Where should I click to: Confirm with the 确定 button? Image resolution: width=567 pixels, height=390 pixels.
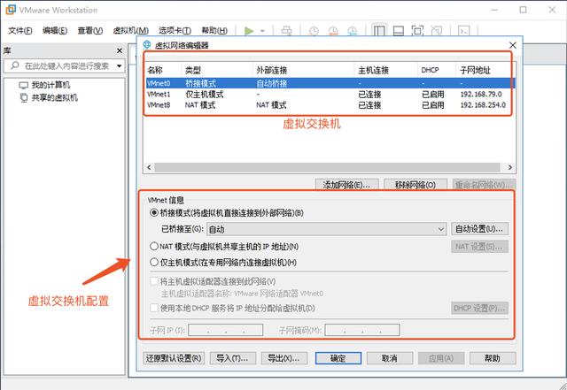338,358
